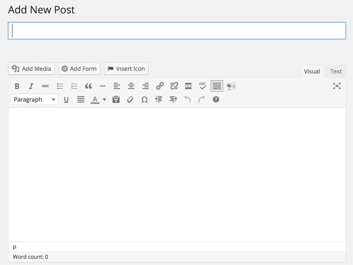Click into the post title field

pyautogui.click(x=177, y=31)
